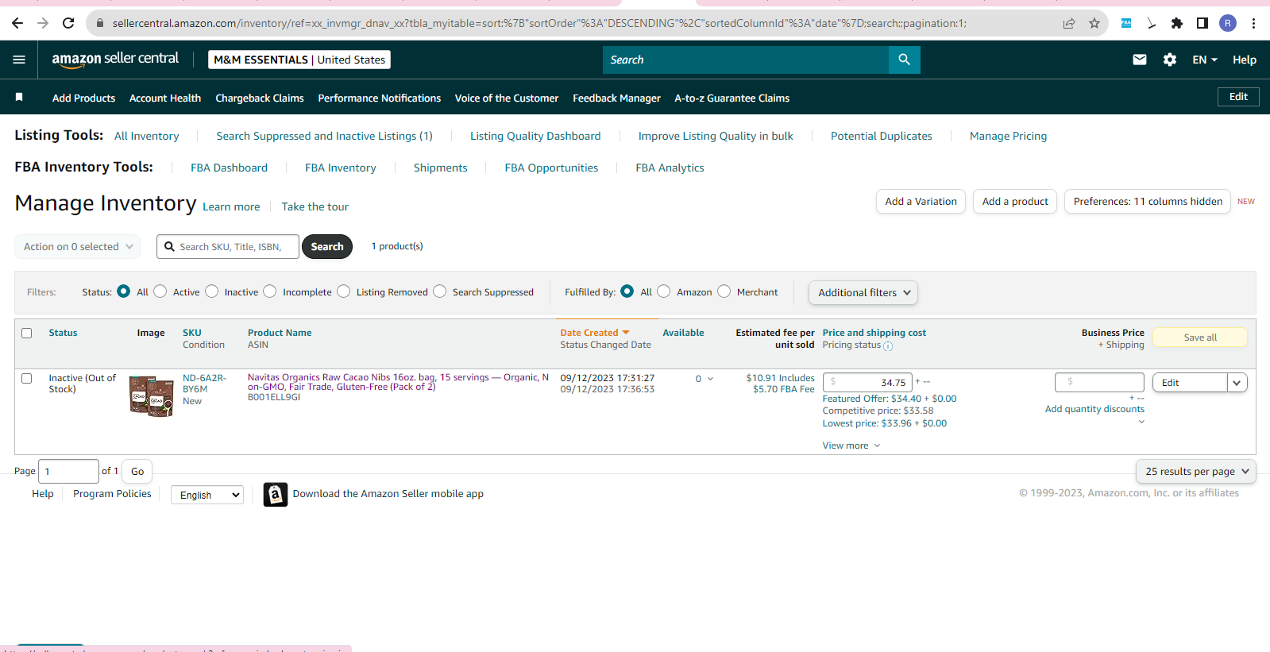Share this page using the share icon
The height and width of the screenshot is (652, 1270).
(1069, 23)
